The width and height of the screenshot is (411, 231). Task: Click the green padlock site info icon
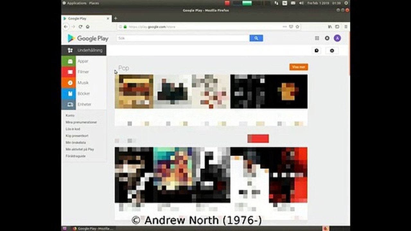125,27
